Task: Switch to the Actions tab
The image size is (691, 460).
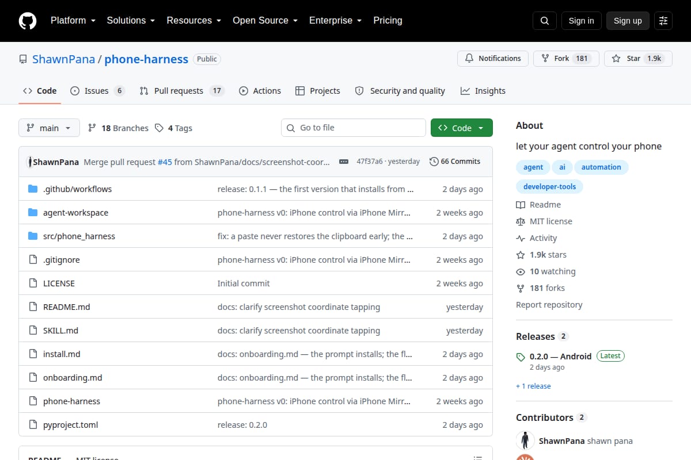Action: tap(260, 91)
